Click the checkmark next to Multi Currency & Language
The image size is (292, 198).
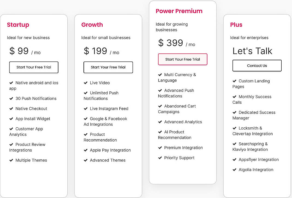pyautogui.click(x=160, y=75)
